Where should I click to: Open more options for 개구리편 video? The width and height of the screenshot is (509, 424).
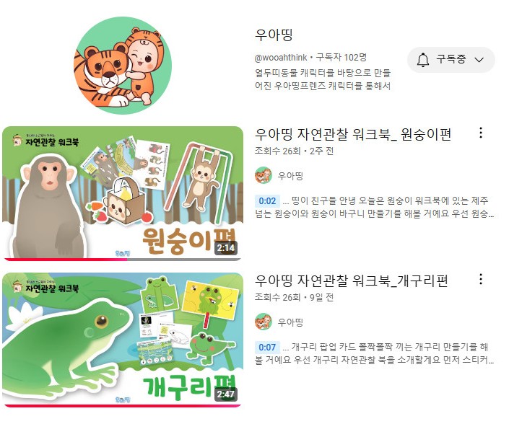click(x=481, y=279)
